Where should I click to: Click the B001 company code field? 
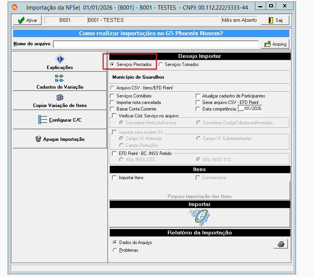point(65,20)
